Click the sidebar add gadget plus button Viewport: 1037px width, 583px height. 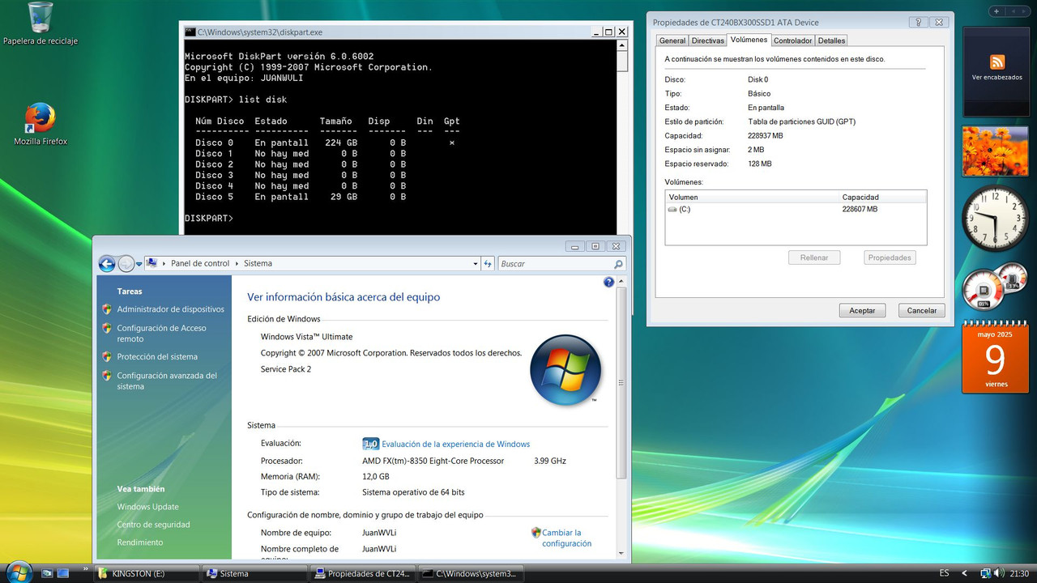tap(996, 11)
